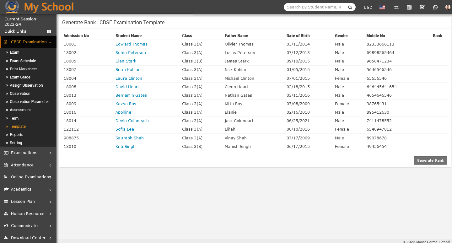Open Exam Schedule menu item
The height and width of the screenshot is (243, 452).
pos(23,61)
